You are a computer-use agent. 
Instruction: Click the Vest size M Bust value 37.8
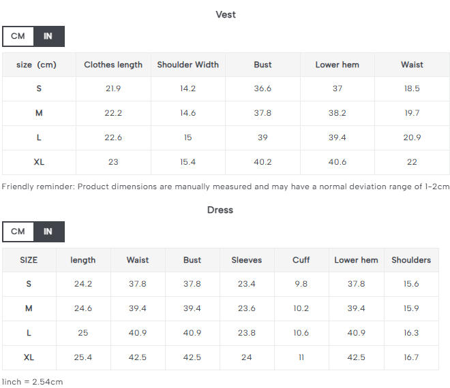(262, 113)
